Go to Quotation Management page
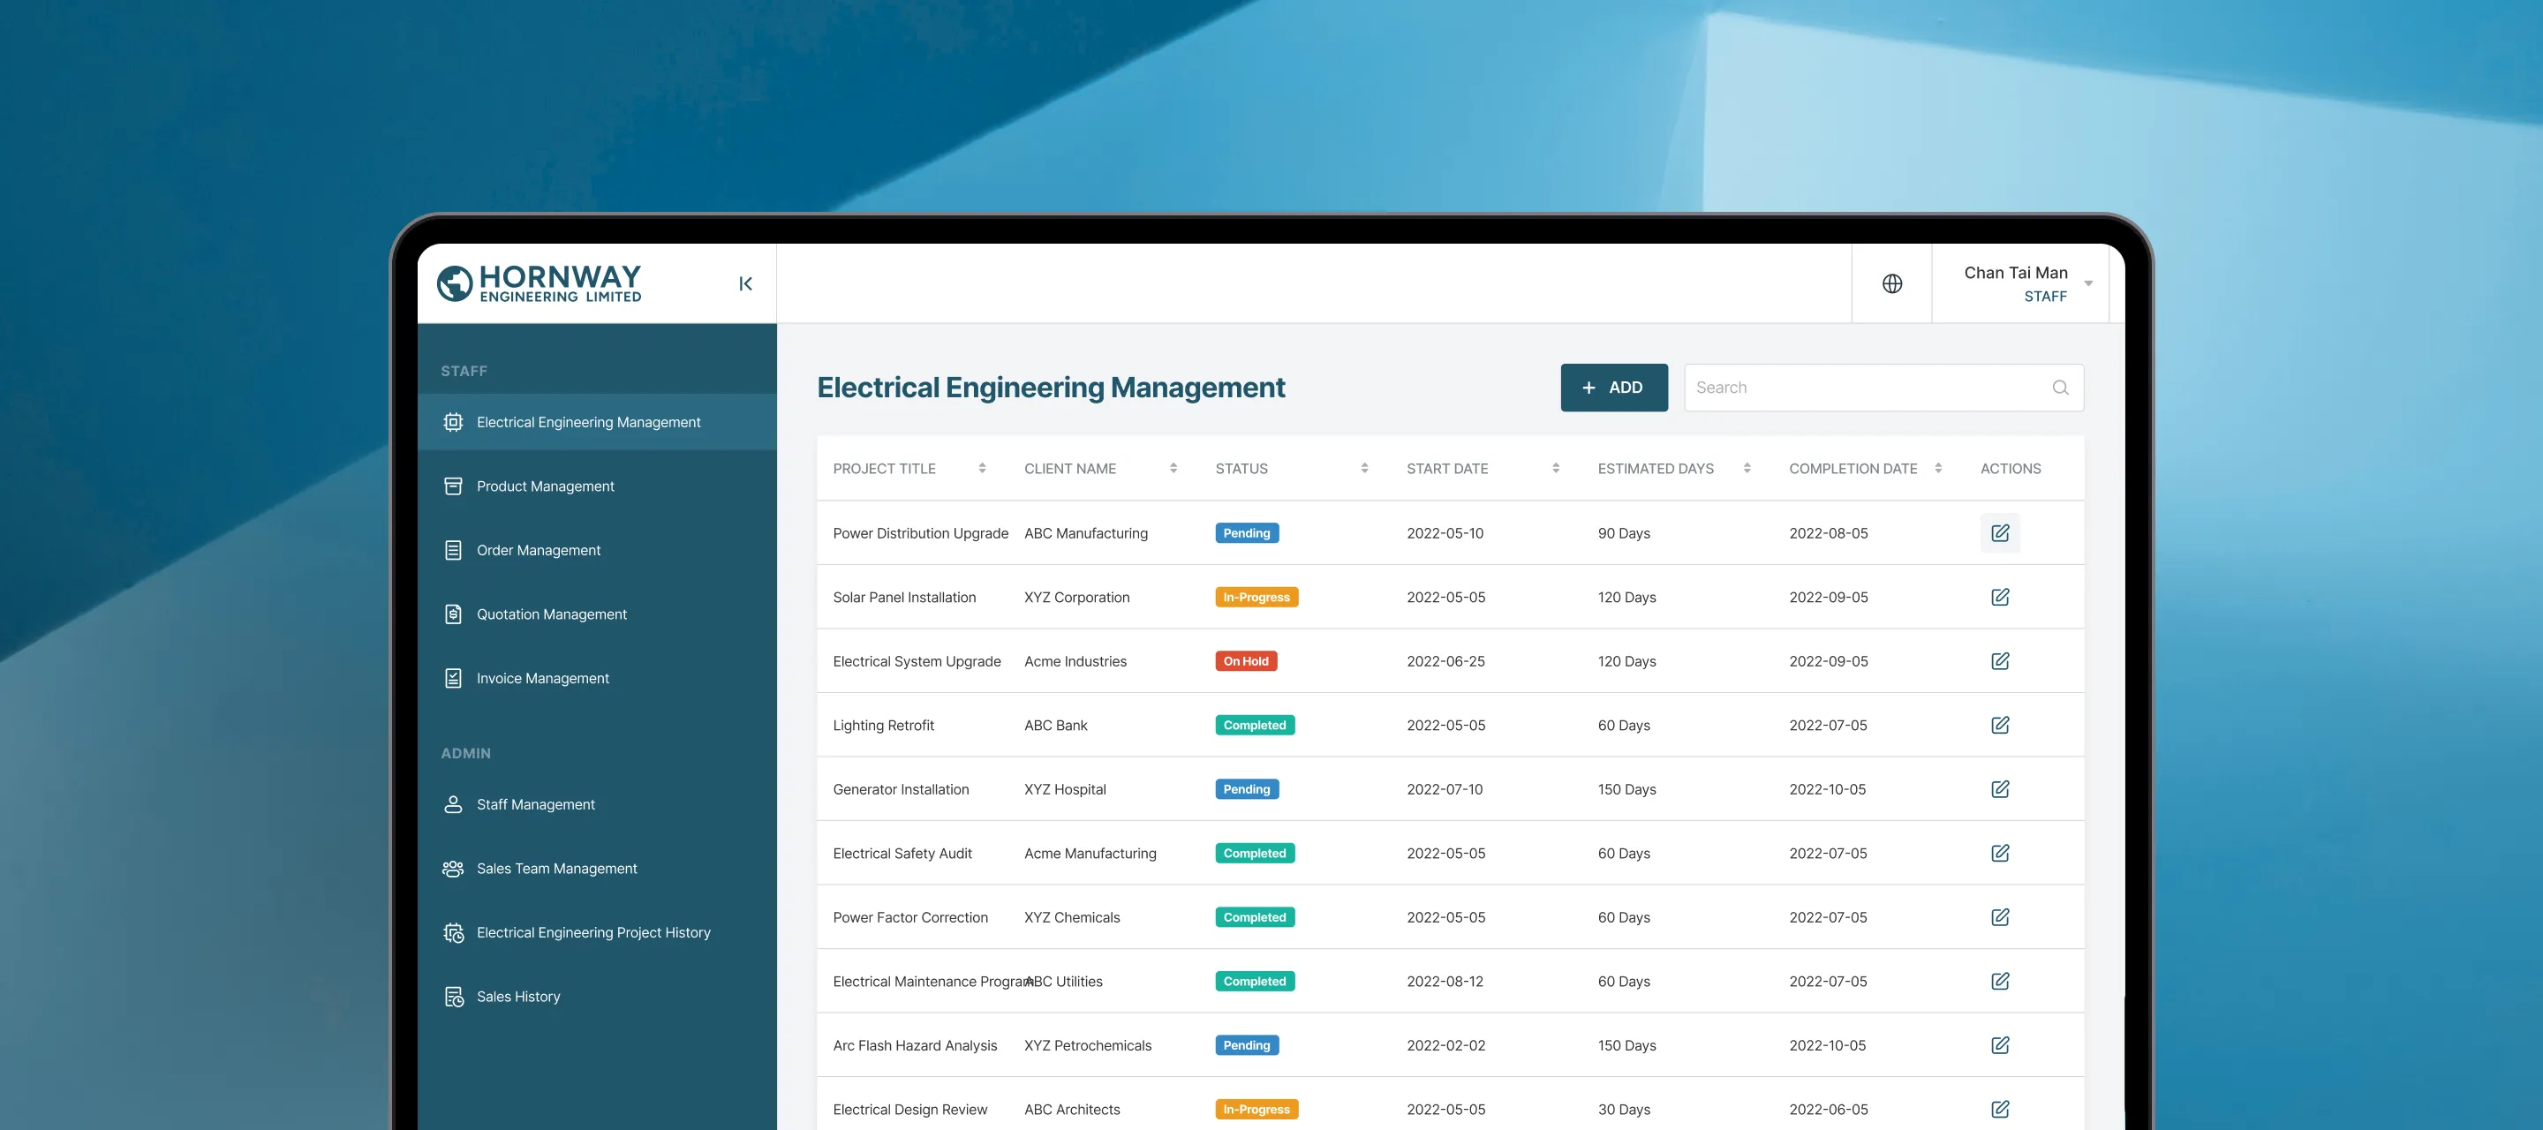 (551, 614)
